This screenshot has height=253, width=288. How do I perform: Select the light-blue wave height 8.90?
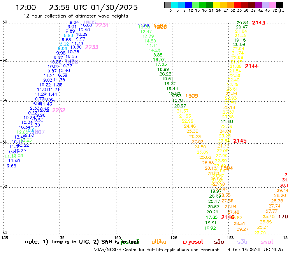pos(68,35)
